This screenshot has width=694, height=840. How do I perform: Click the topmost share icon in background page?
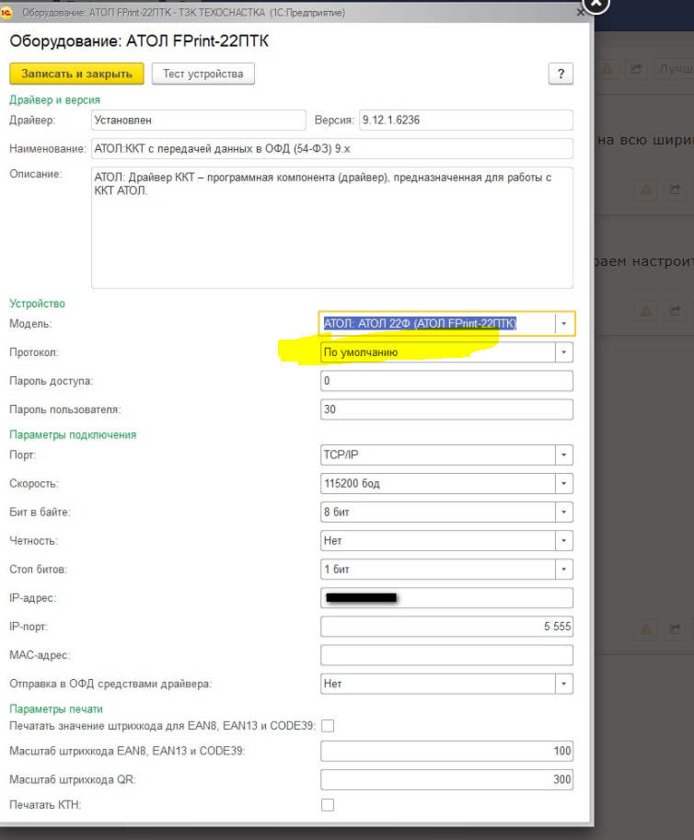pos(636,69)
